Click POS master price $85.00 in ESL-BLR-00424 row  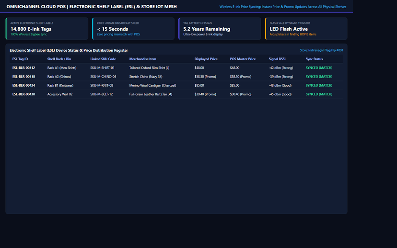(x=234, y=85)
